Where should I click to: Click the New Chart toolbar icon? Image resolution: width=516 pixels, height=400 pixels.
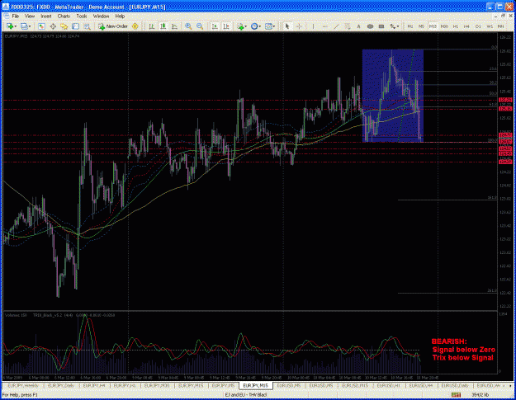tap(10, 26)
